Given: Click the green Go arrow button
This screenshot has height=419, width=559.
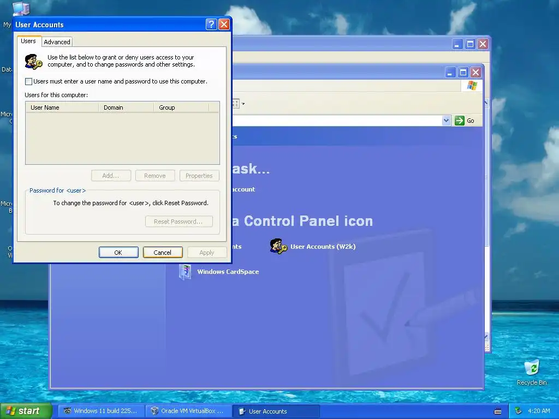Looking at the screenshot, I should (460, 121).
